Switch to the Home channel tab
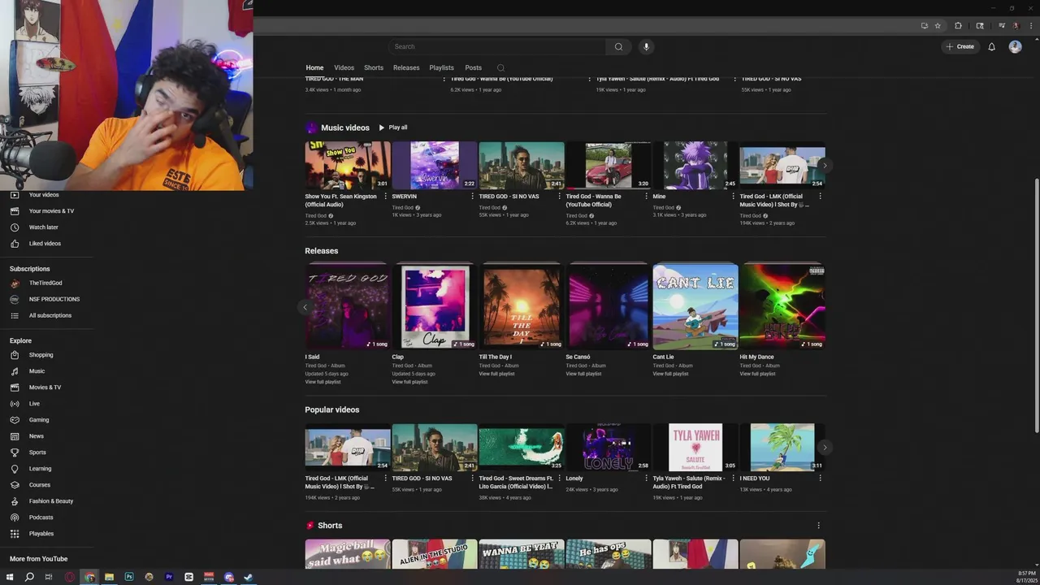This screenshot has width=1040, height=585. pyautogui.click(x=314, y=67)
